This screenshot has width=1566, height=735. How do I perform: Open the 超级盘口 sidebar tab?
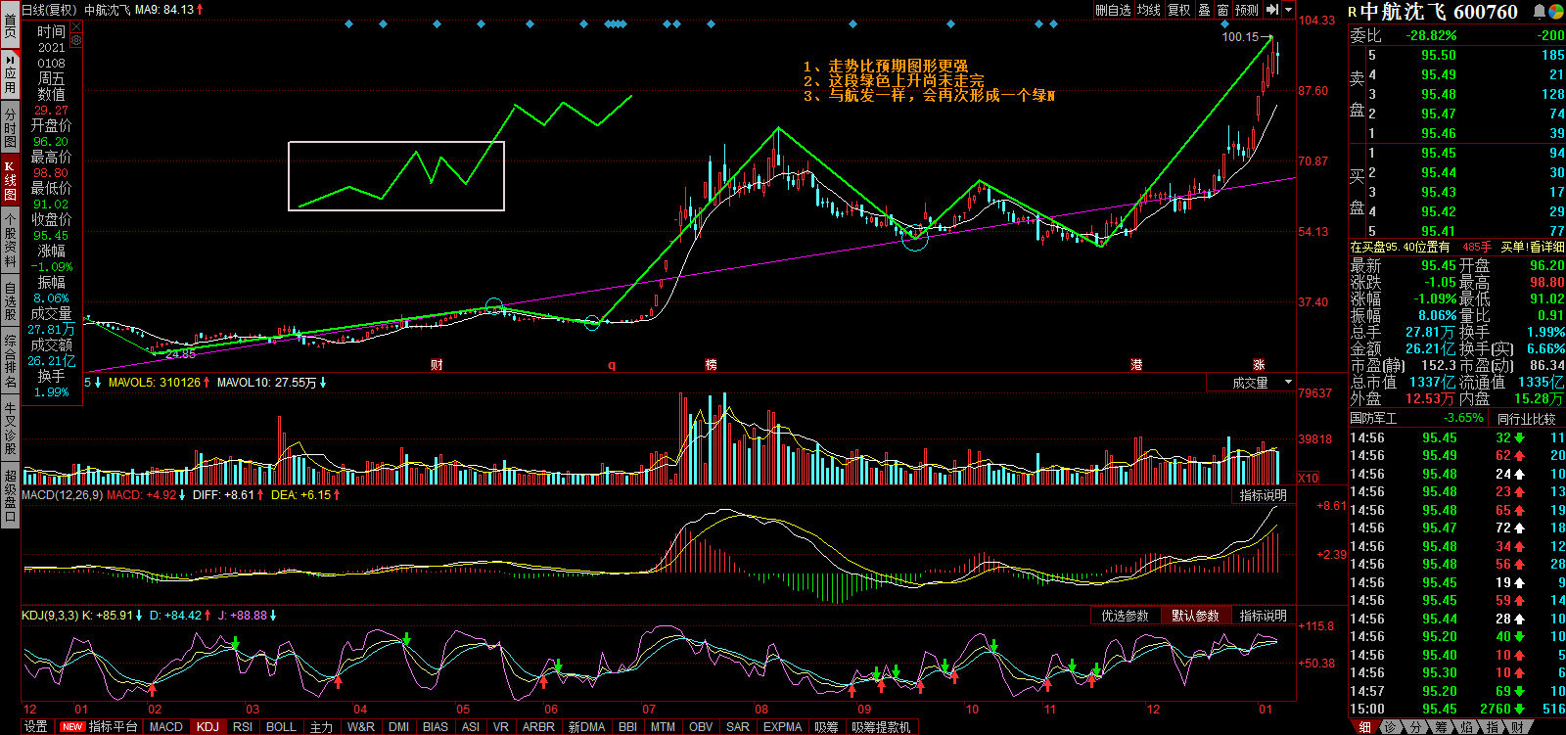(10, 495)
